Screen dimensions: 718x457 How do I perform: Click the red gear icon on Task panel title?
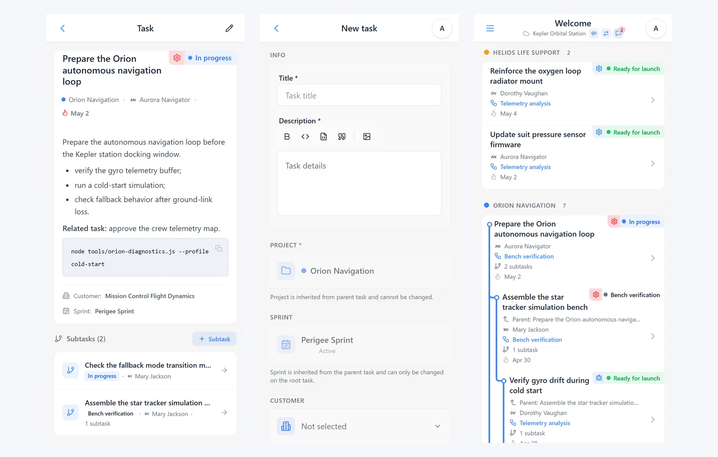[177, 58]
